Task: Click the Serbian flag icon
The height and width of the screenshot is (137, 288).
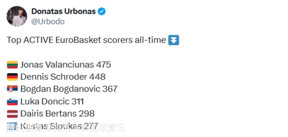Action: (12, 89)
